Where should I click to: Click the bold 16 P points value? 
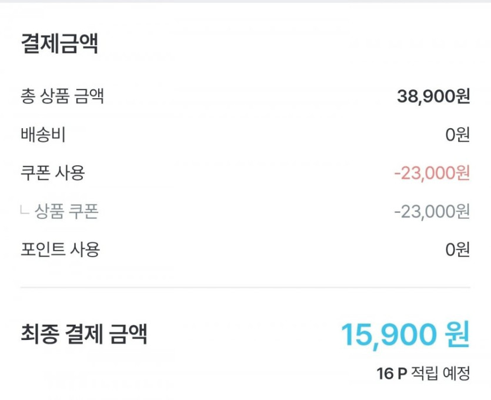point(392,373)
